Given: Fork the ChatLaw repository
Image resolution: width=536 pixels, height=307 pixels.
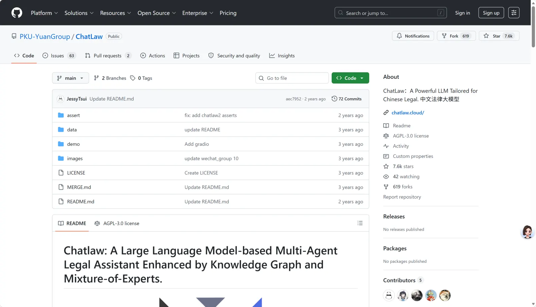Looking at the screenshot, I should [456, 36].
